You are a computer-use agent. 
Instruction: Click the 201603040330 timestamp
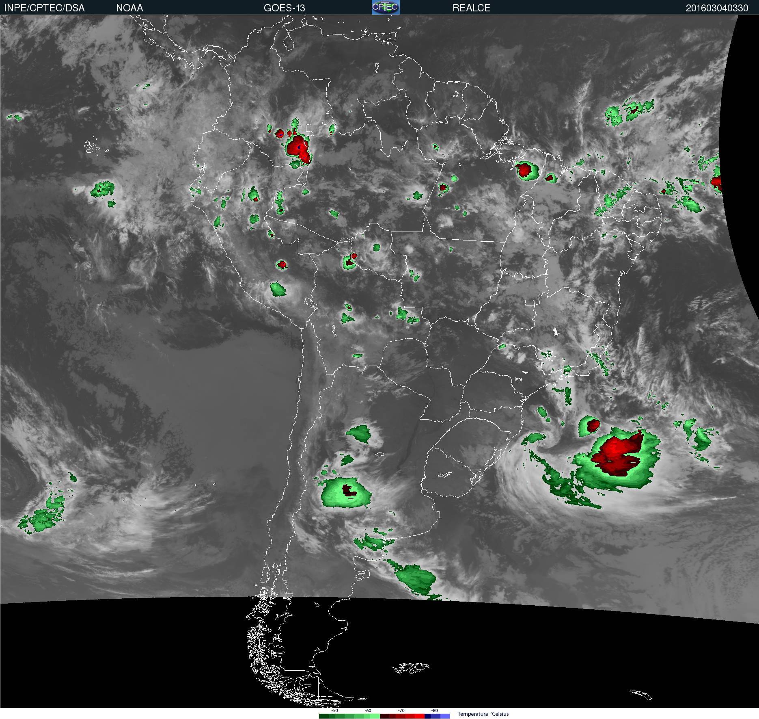(x=717, y=8)
